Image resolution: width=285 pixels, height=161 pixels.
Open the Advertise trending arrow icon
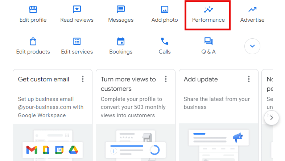click(252, 9)
